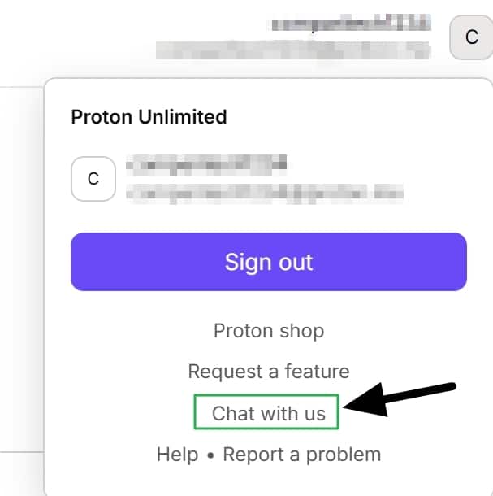Viewport: 493px width, 496px height.
Task: Submit a feature request via the menu
Action: click(x=269, y=371)
